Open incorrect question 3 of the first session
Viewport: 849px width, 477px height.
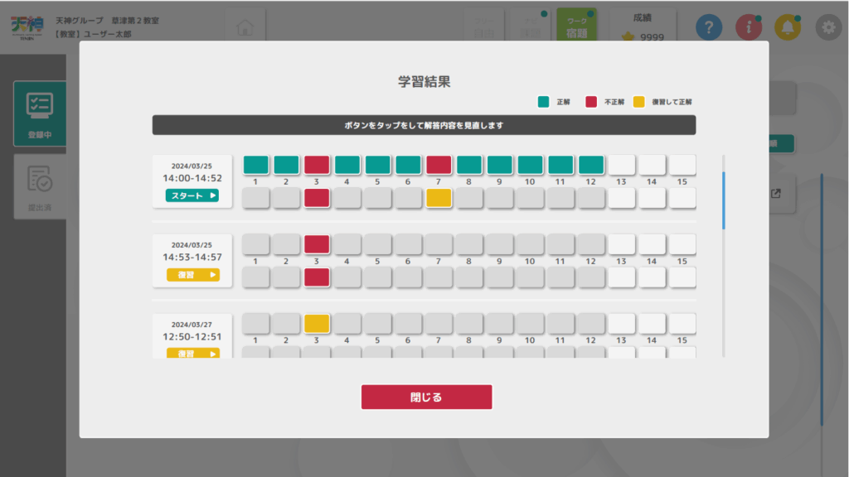[x=316, y=164]
